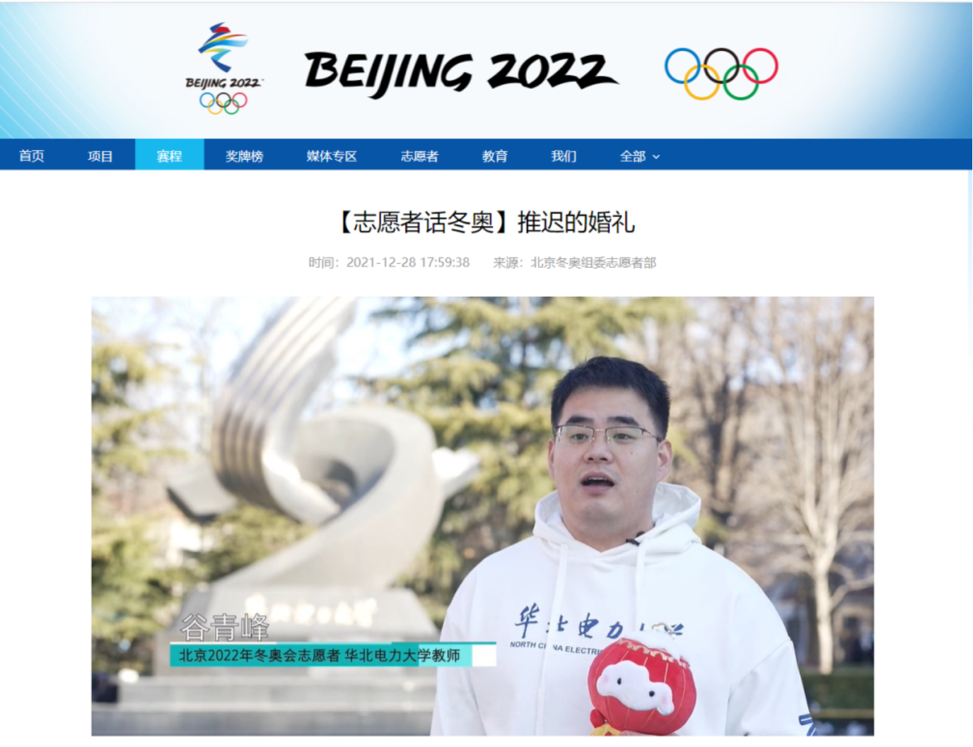973x747 pixels.
Task: Click the source 北京冬奥组委志愿者部
Action: [x=593, y=263]
